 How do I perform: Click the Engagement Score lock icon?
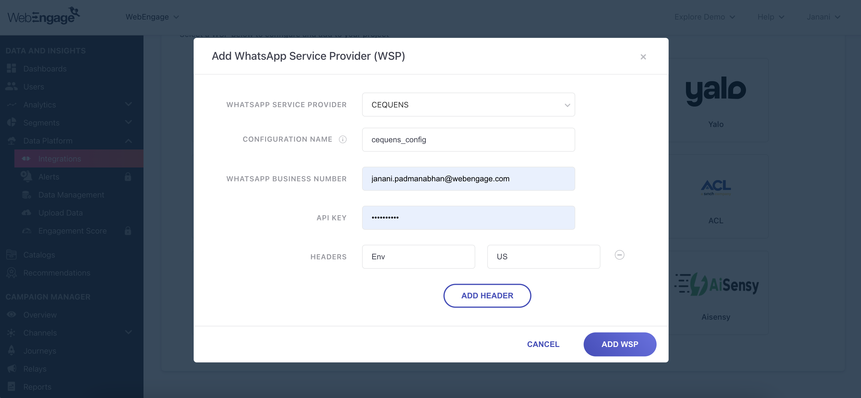coord(128,231)
